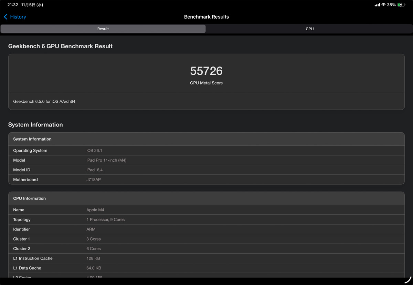Switch to the Result tab
Image resolution: width=413 pixels, height=285 pixels.
(103, 29)
